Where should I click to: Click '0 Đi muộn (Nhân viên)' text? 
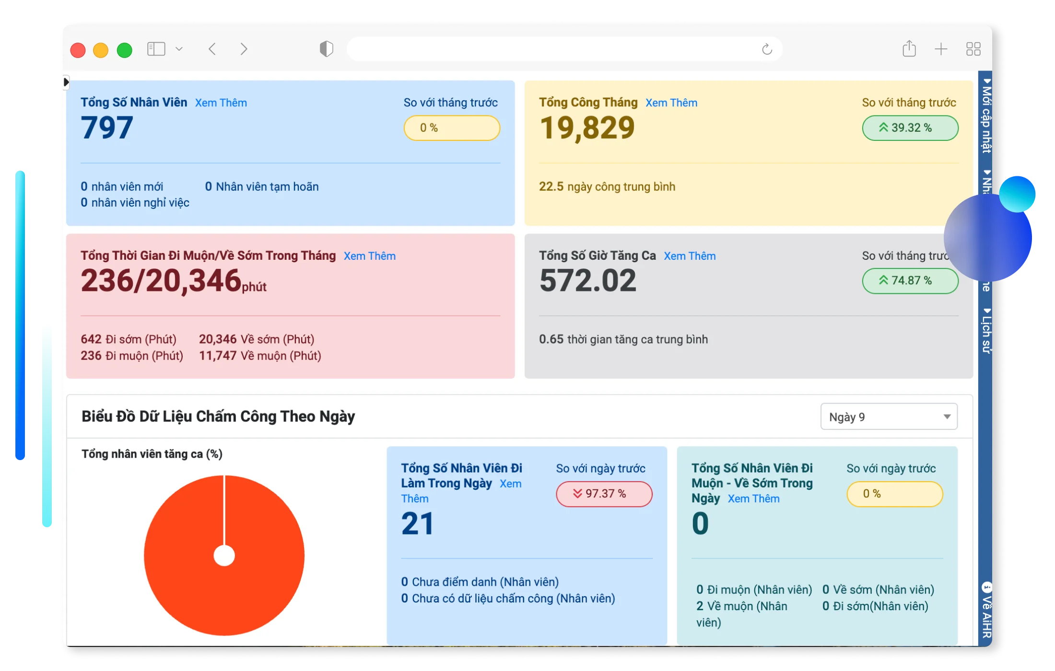[754, 590]
